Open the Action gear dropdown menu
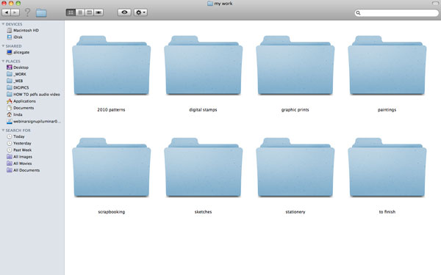 [x=140, y=12]
